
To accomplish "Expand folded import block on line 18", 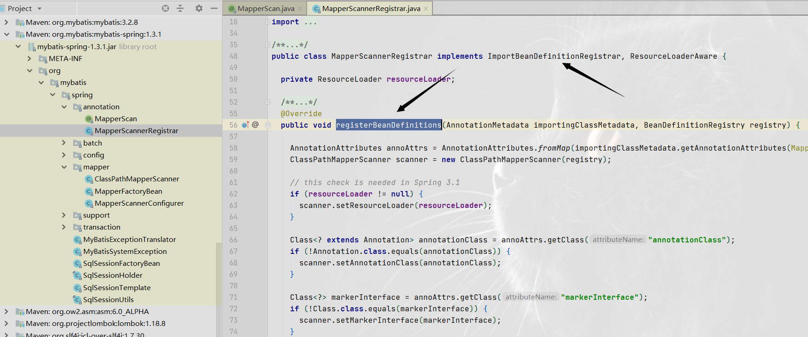I will click(267, 22).
